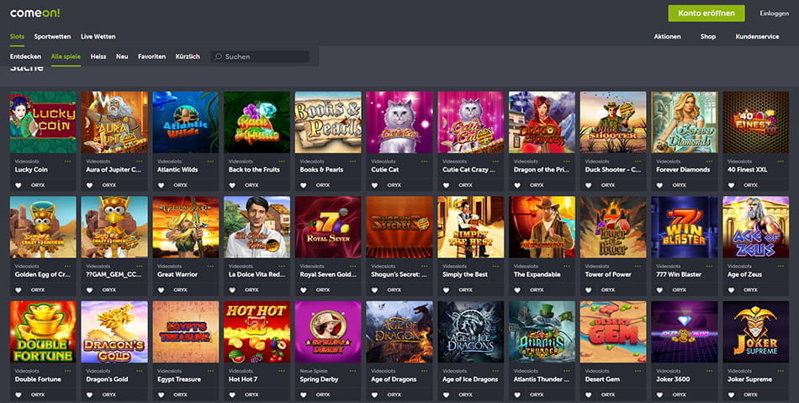
Task: Favorite 777 Win Blaster with heart icon
Action: (x=660, y=290)
